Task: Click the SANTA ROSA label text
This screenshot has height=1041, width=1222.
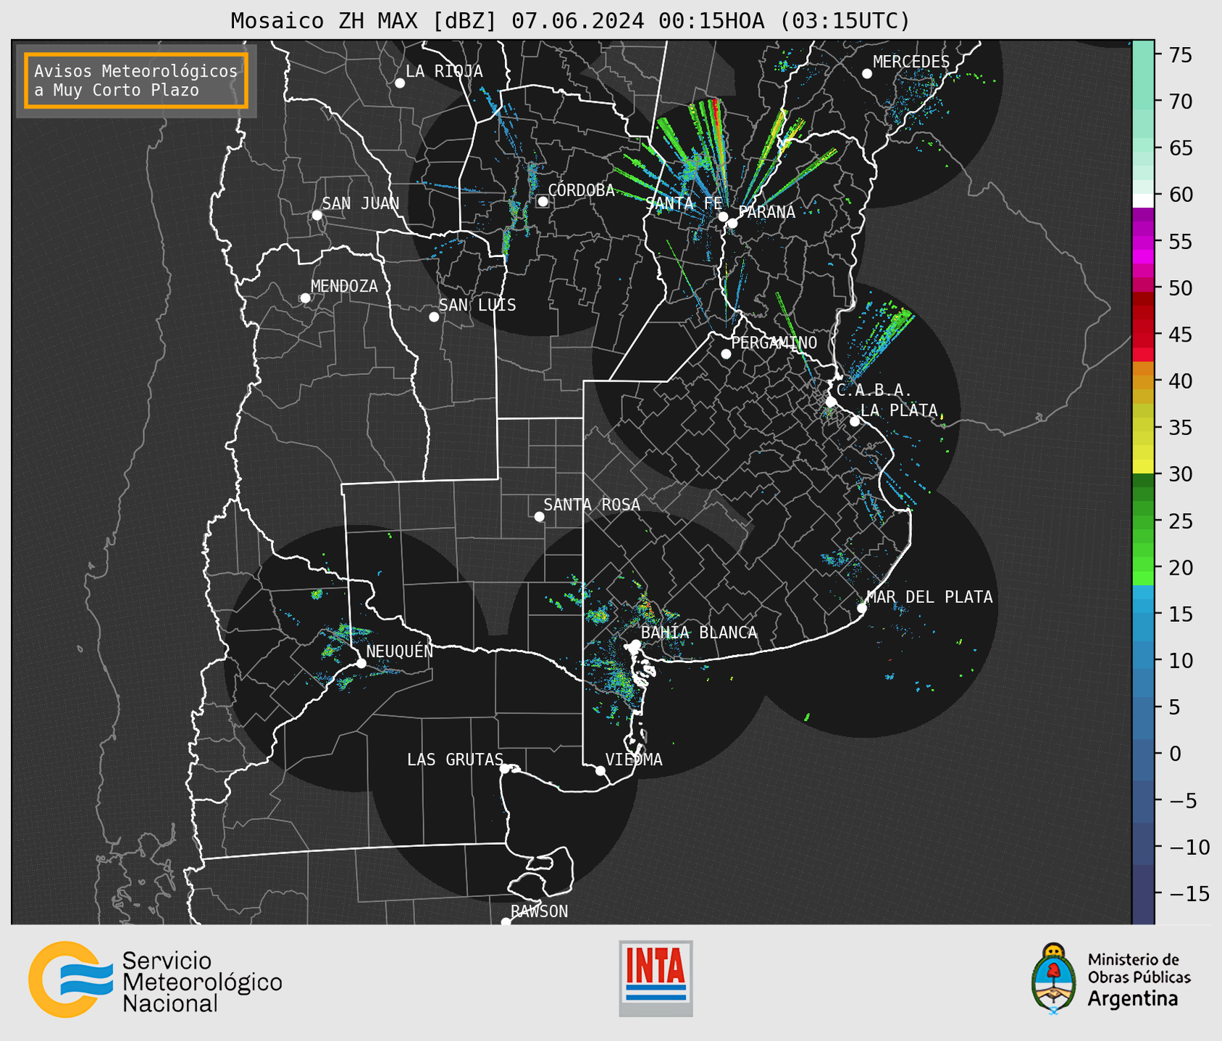Action: pyautogui.click(x=592, y=505)
